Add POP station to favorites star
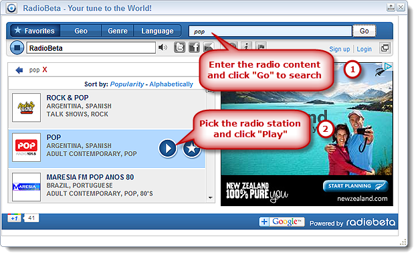 click(191, 149)
